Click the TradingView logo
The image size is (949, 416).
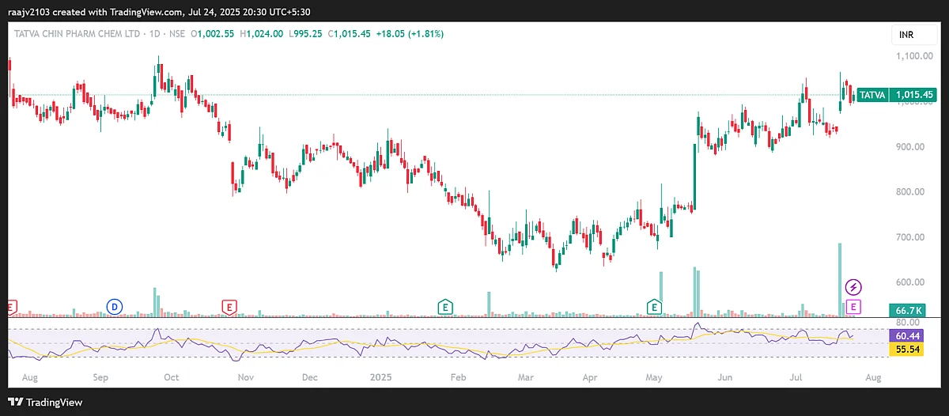(x=45, y=402)
